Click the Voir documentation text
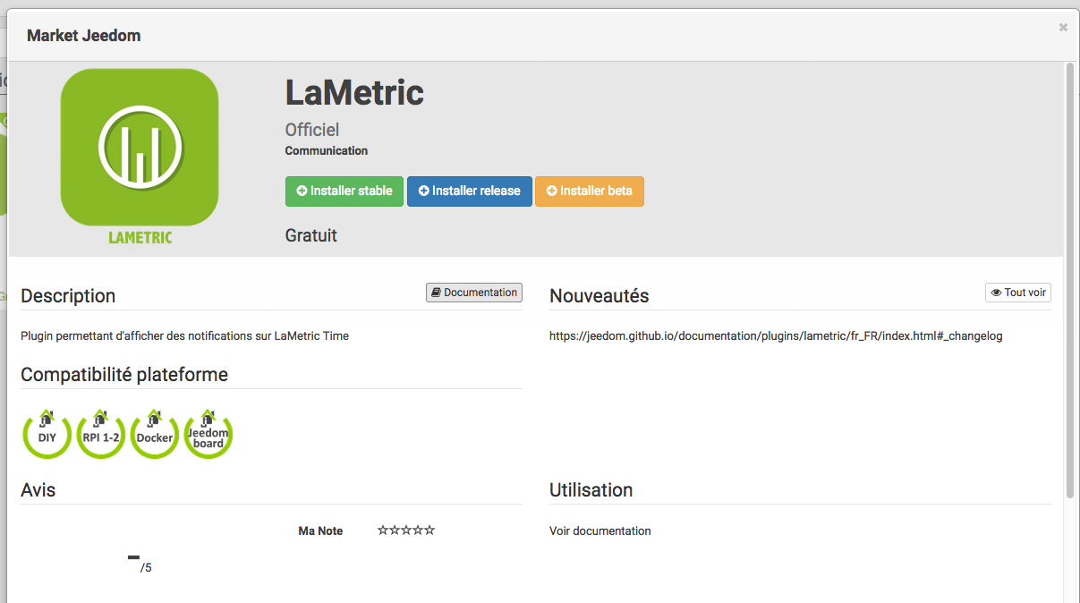The width and height of the screenshot is (1080, 603). coord(600,531)
